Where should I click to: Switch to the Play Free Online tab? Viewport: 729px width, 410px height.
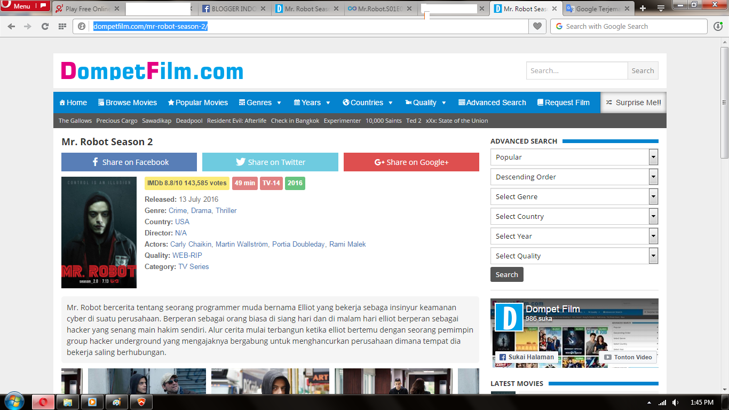(89, 9)
